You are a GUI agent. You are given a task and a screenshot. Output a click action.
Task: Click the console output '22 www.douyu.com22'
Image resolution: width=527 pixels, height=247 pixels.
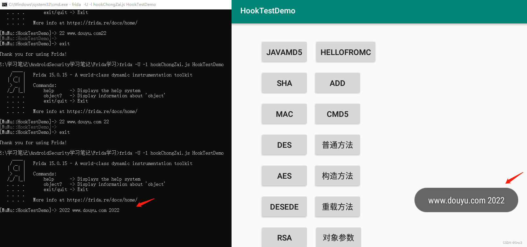[83, 33]
